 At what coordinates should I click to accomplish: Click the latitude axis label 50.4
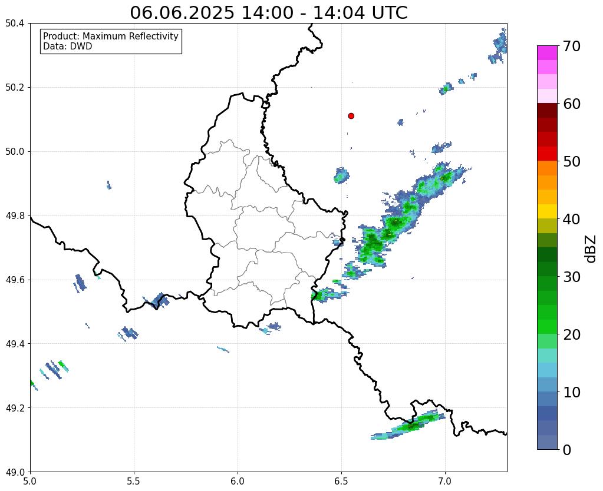(15, 24)
